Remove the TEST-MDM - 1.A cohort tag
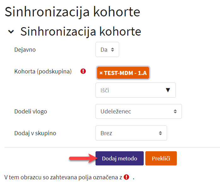The image size is (220, 196). coord(101,73)
